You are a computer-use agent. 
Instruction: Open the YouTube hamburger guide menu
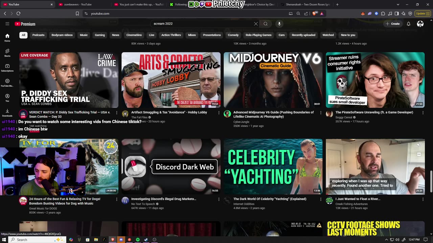tap(7, 24)
